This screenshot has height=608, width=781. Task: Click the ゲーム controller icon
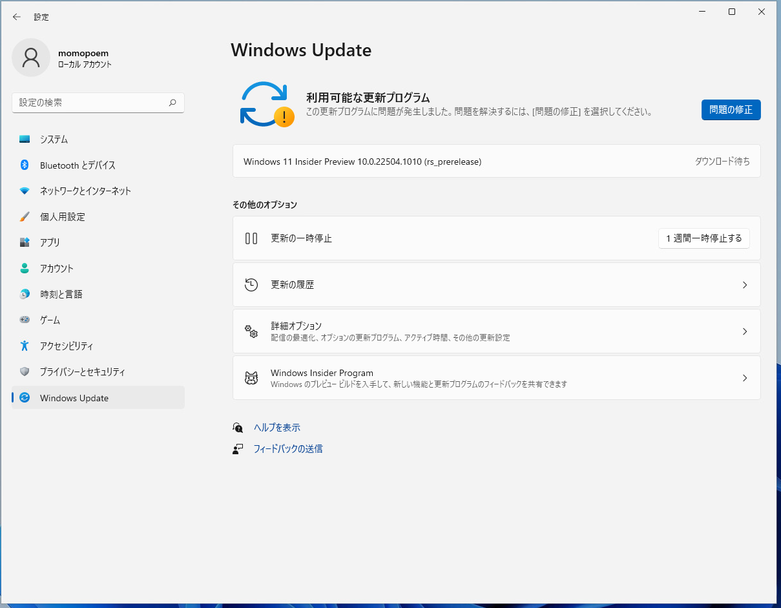click(25, 320)
